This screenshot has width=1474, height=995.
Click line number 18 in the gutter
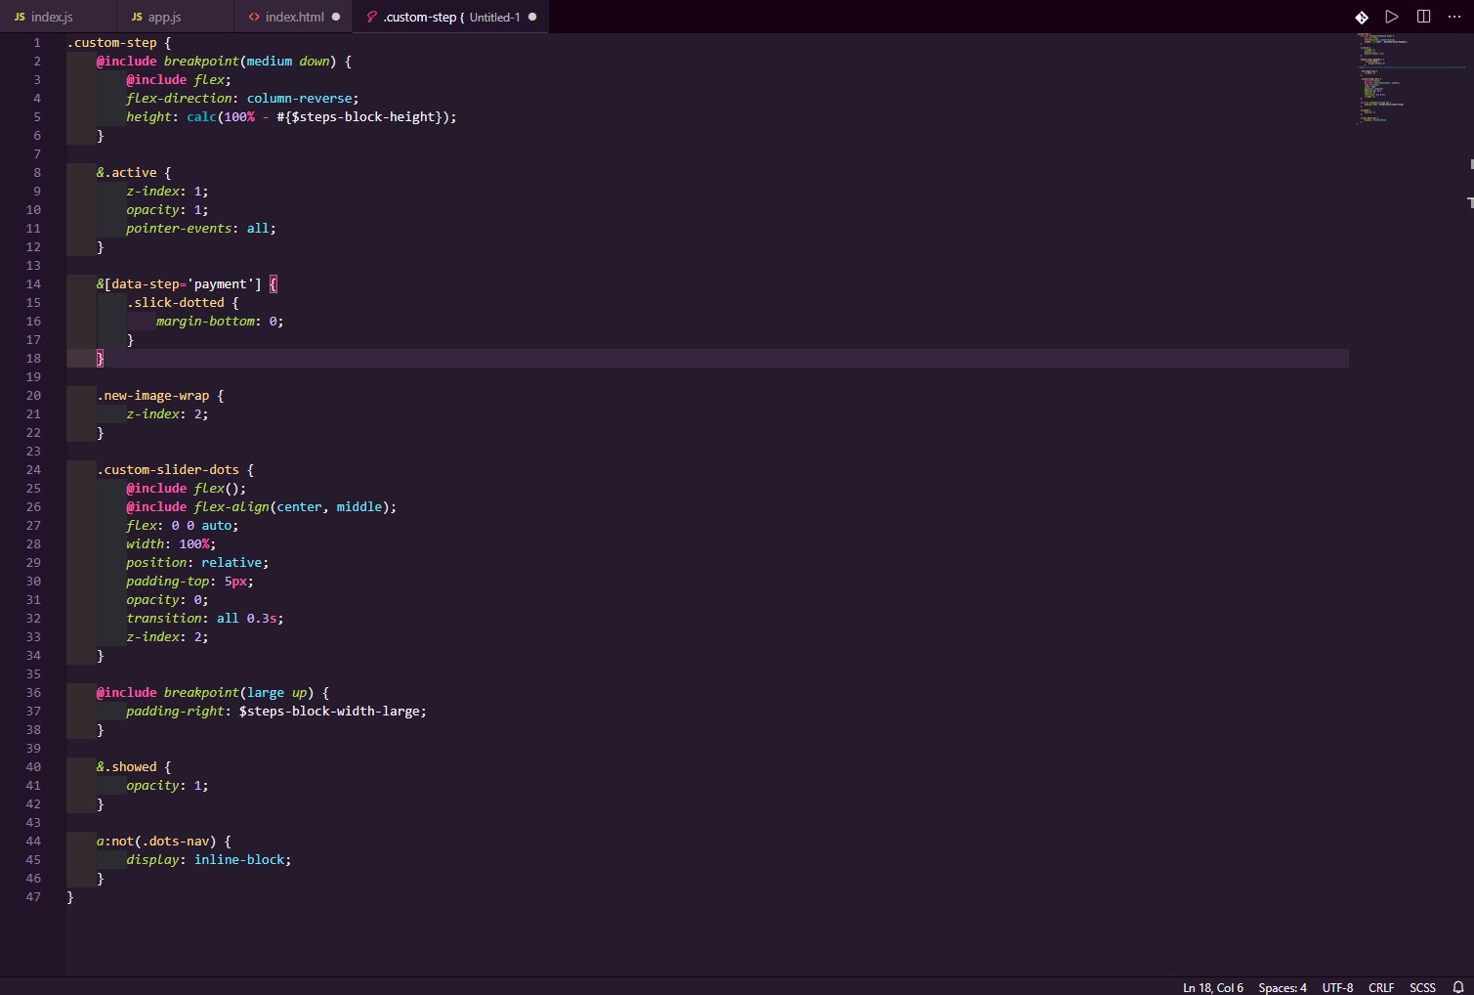[33, 358]
